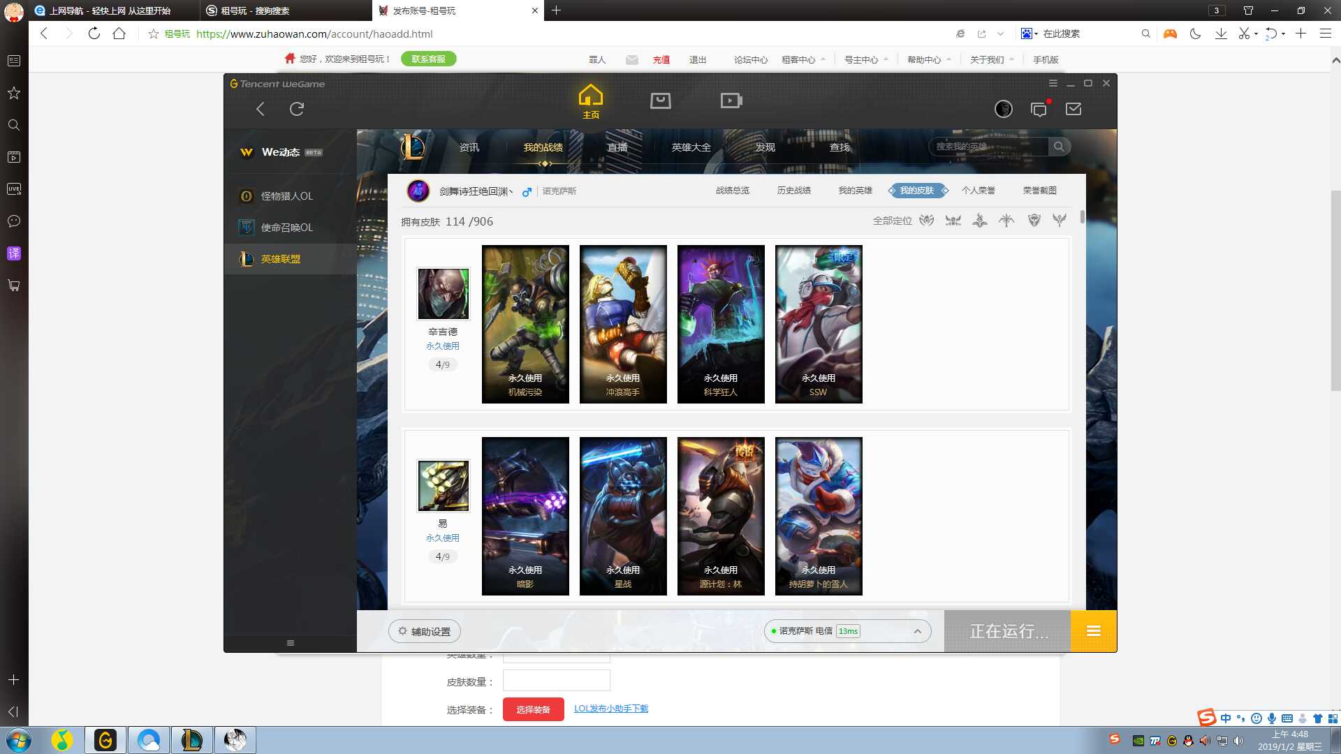Click the browser home button

[x=119, y=34]
